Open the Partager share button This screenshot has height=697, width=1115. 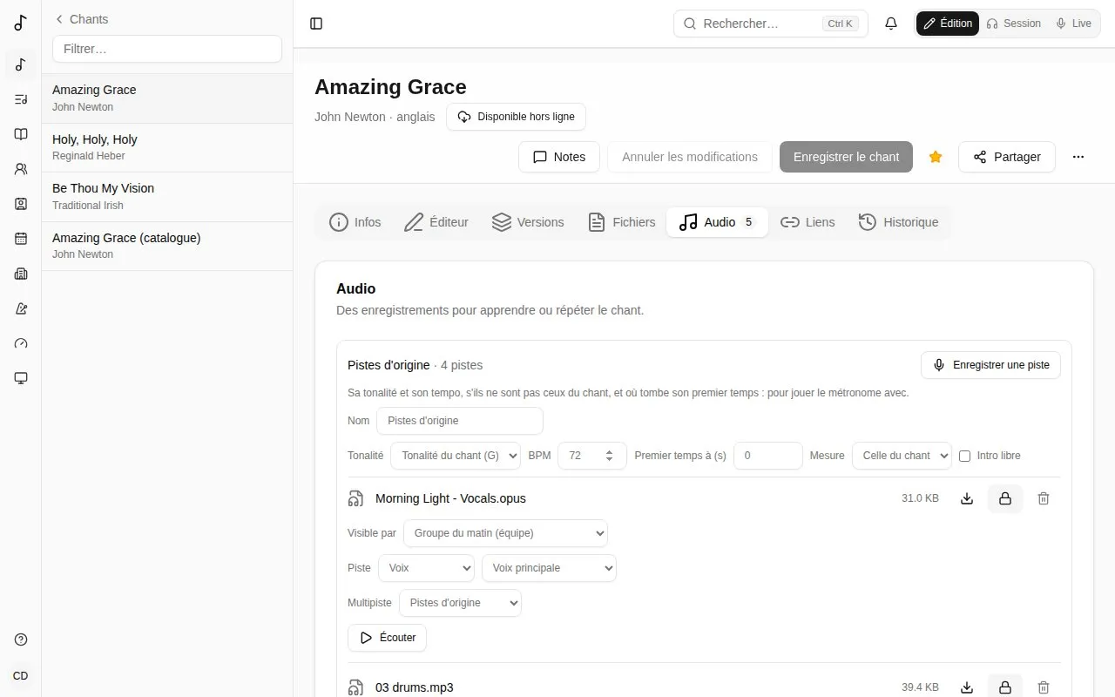1007,157
